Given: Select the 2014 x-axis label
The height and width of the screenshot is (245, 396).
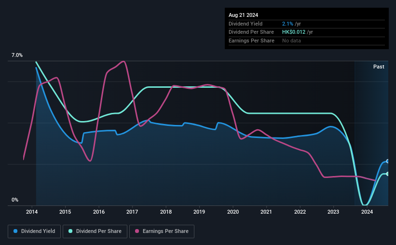Looking at the screenshot, I should pos(32,212).
